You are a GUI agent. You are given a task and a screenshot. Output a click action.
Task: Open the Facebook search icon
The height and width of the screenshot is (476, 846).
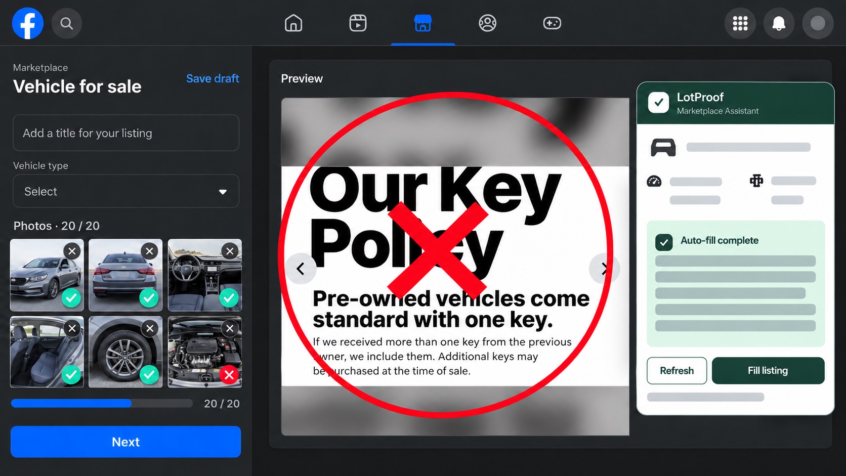(x=67, y=23)
